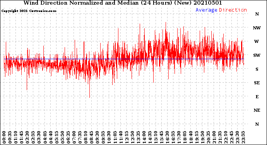Click the 14:00 time axis label
Viewport: 267px width, 145px height.
(144, 137)
